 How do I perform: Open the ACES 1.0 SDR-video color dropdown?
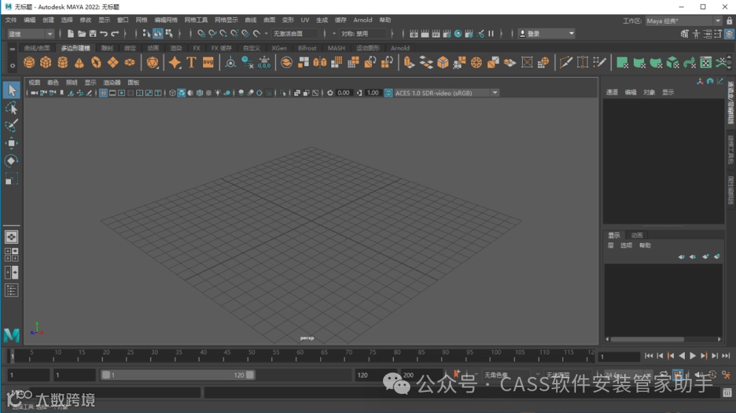446,93
